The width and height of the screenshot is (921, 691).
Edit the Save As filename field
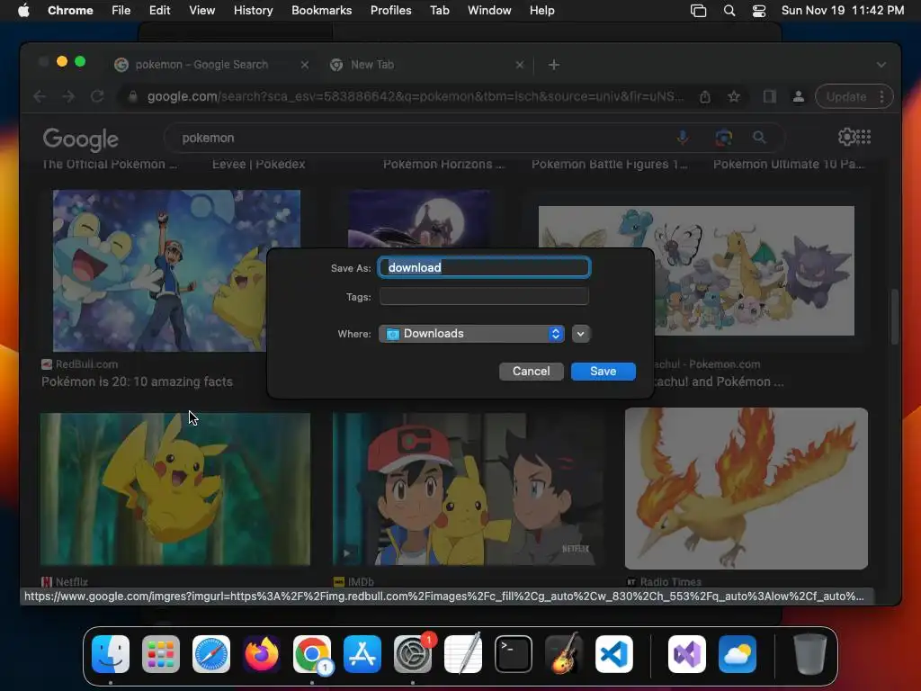[x=484, y=267]
